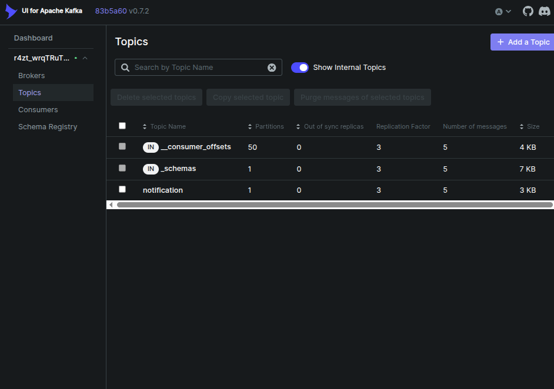Screen dimensions: 554x389
Task: Click the horizontal scrollbar left arrow
Action: (x=111, y=204)
